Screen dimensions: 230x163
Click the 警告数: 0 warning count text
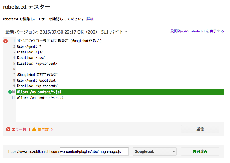coord(45,129)
